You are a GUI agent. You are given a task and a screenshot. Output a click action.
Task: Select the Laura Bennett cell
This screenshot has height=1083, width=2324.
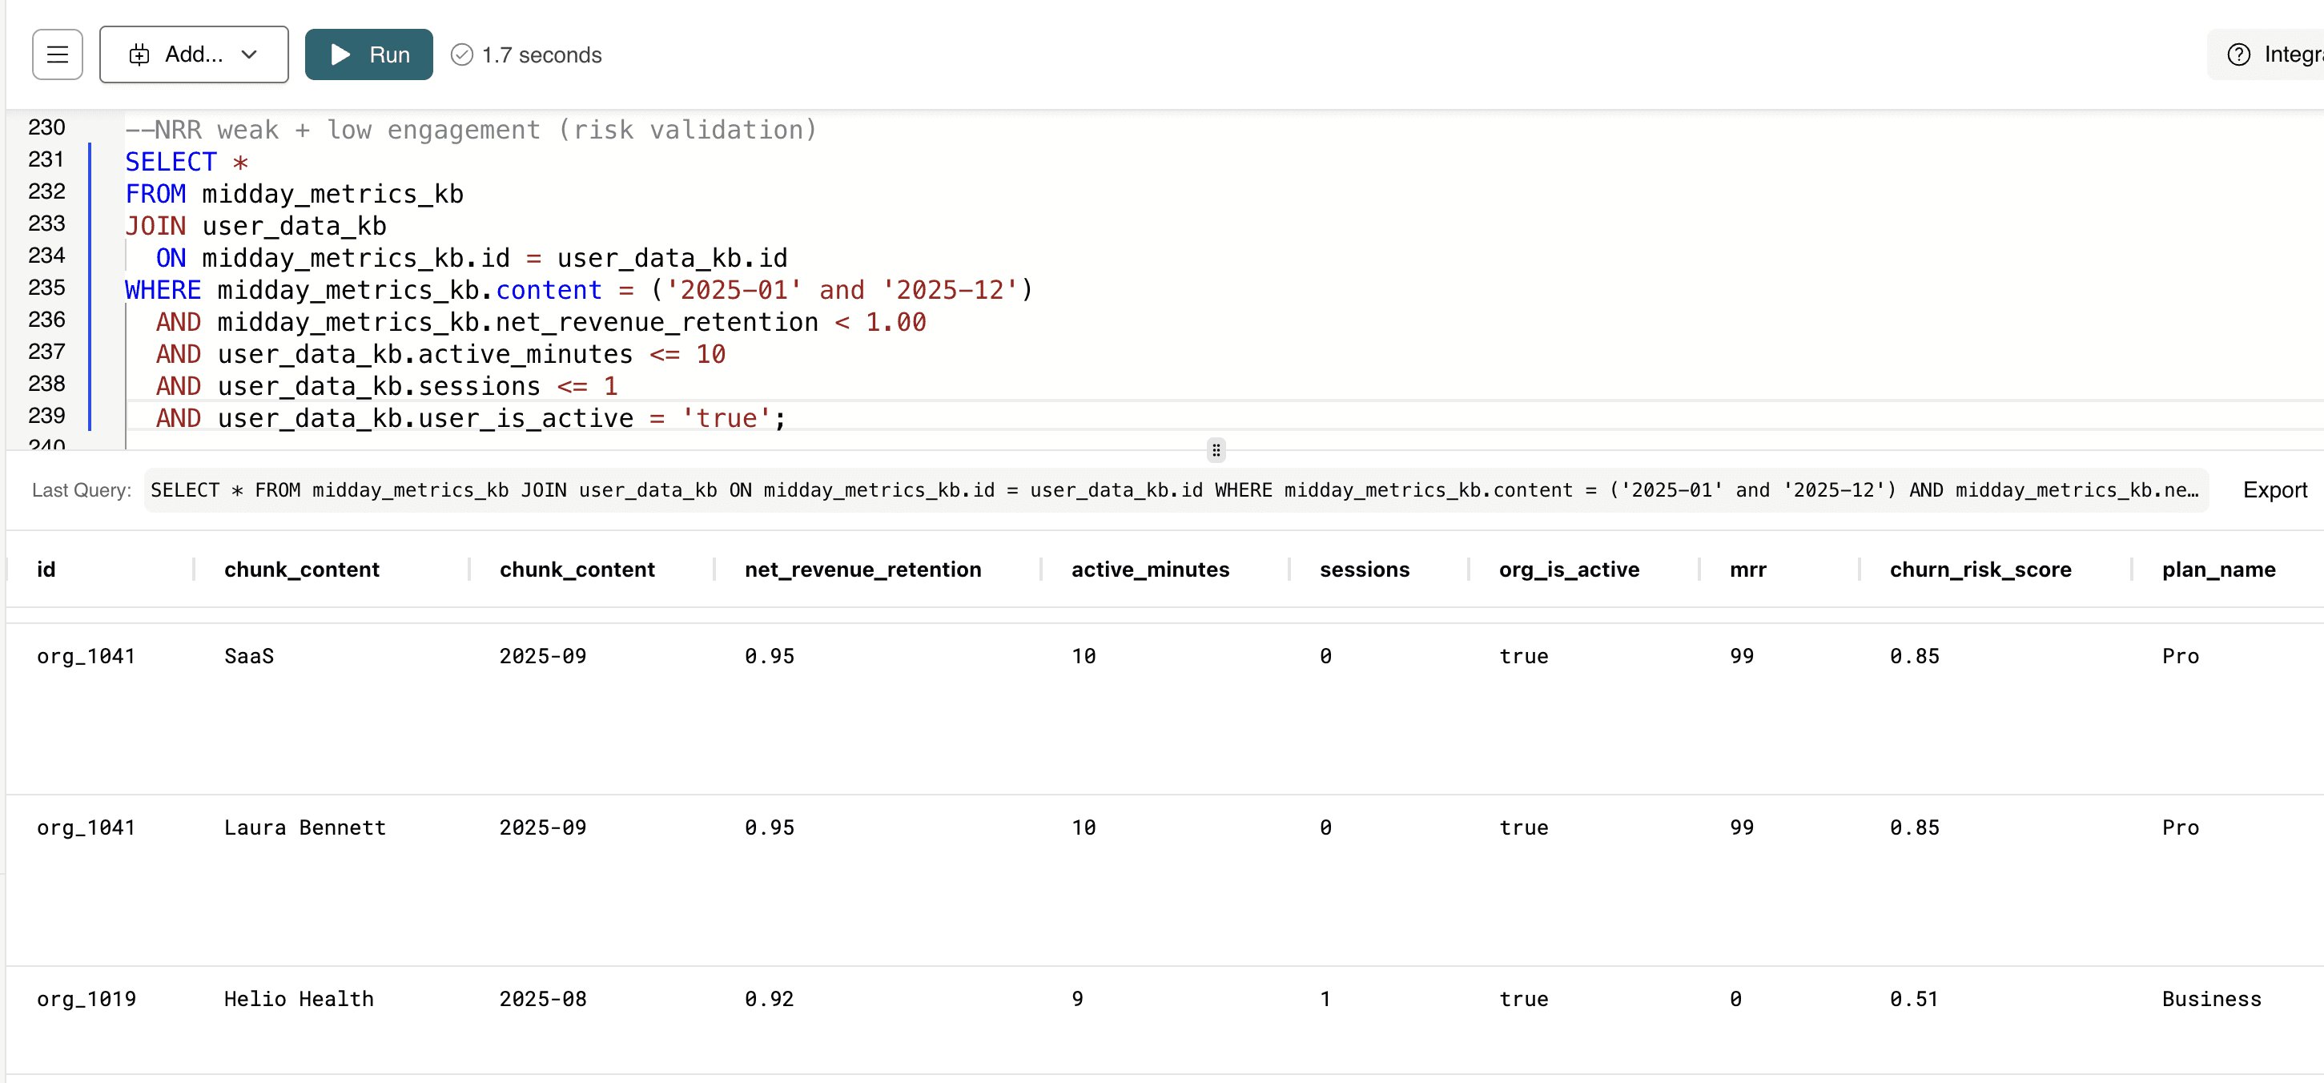[305, 827]
